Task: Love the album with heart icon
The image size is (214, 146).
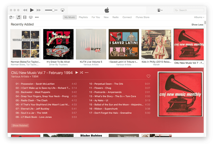Action: [x=148, y=76]
